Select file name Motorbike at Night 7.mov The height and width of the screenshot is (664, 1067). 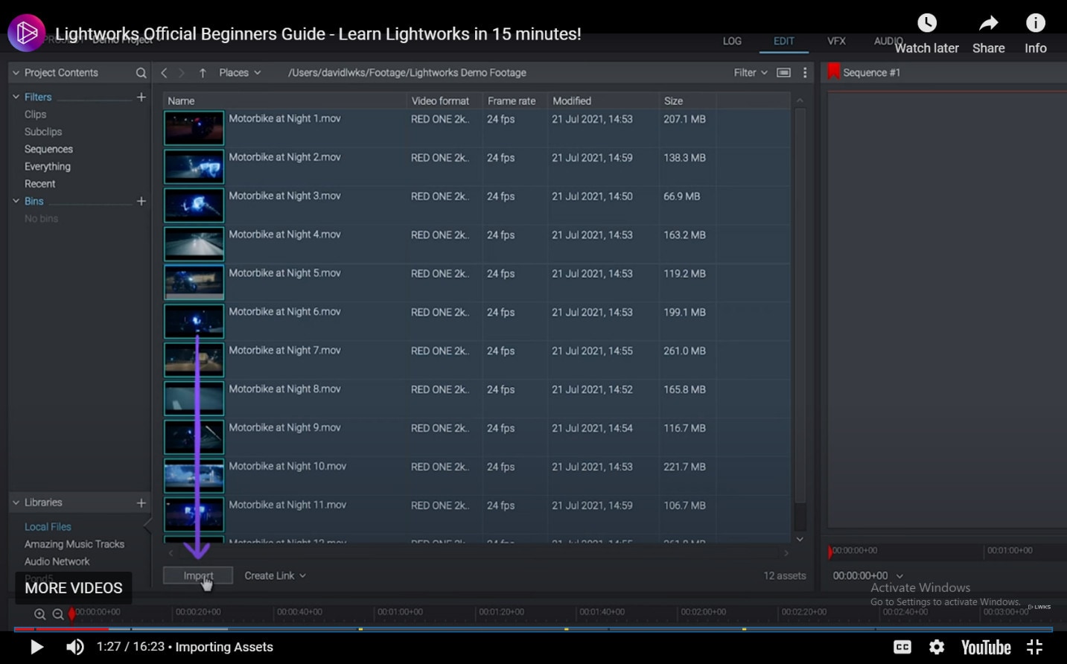point(284,351)
